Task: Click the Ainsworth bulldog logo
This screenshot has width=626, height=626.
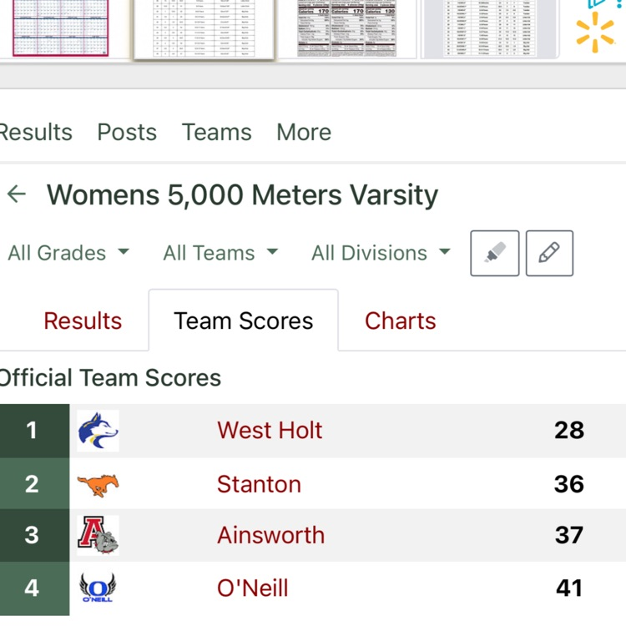Action: click(98, 535)
